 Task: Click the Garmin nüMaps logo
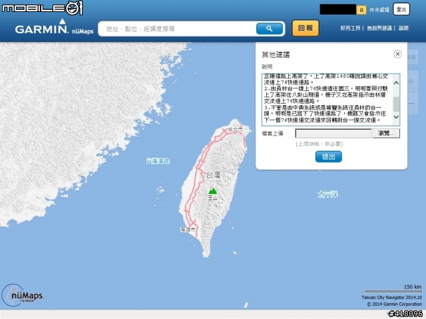pos(54,27)
